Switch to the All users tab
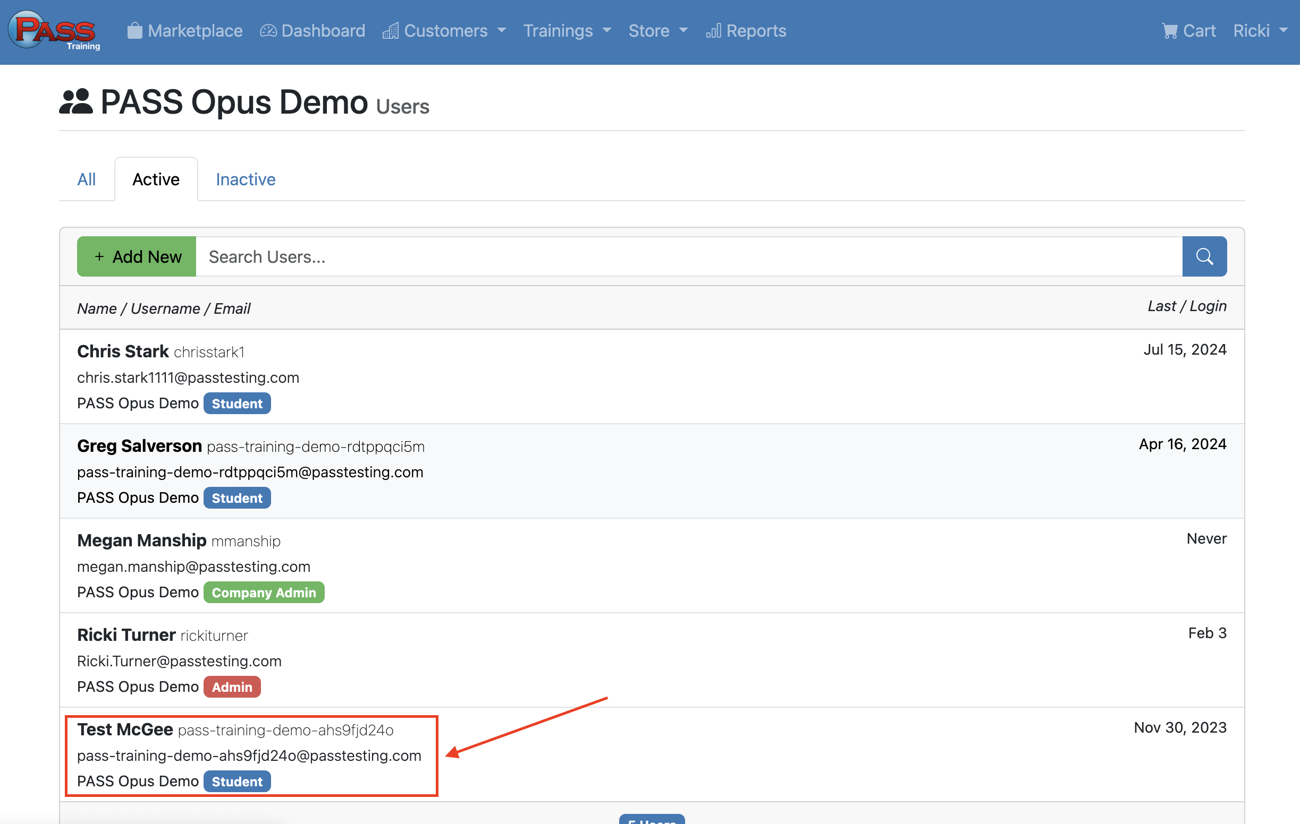The height and width of the screenshot is (824, 1300). (x=87, y=179)
